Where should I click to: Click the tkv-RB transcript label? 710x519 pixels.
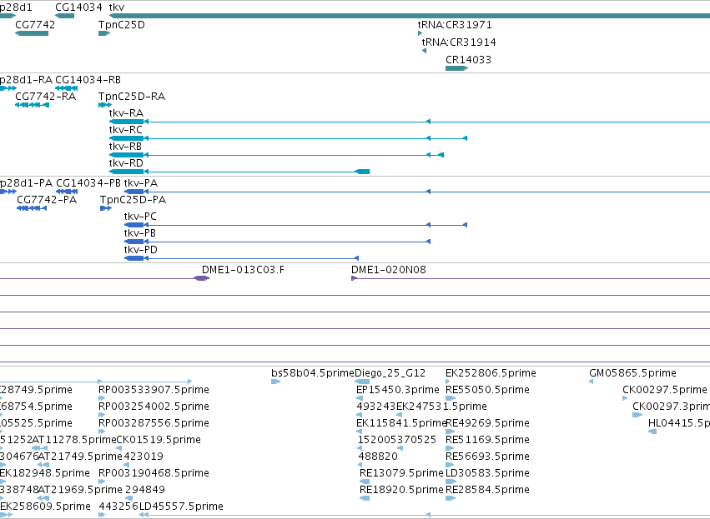[125, 147]
